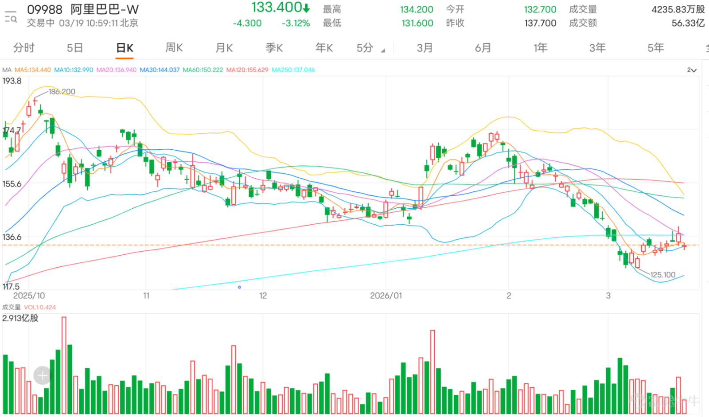Click the 今开 value 132.700

(540, 9)
